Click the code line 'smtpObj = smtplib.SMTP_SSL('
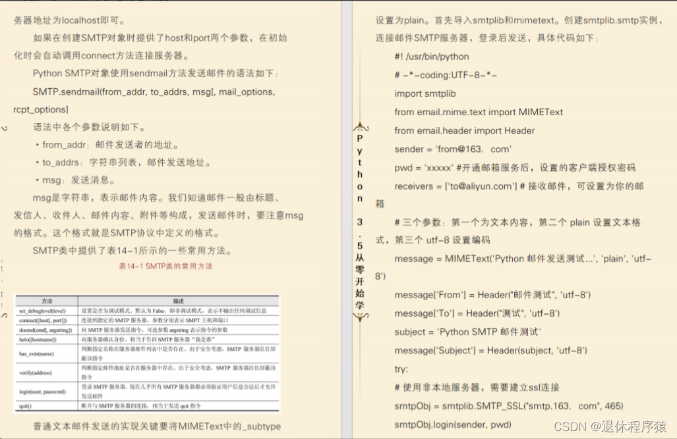The width and height of the screenshot is (677, 439). coord(509,406)
